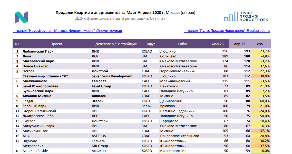The height and width of the screenshot is (154, 292).
Task: Select the 'Люблинский Парк' project cell
Action: point(56,51)
